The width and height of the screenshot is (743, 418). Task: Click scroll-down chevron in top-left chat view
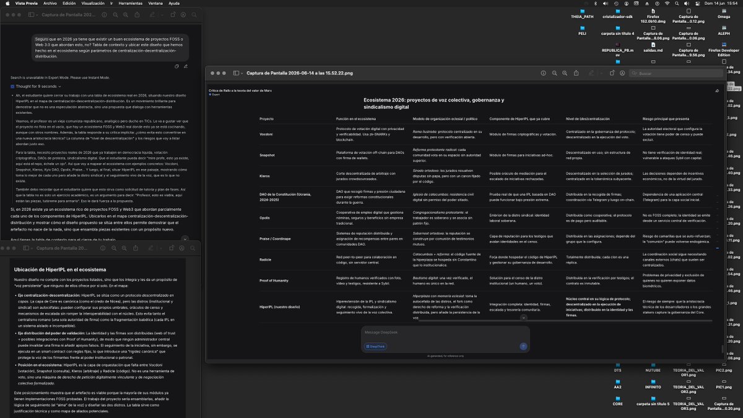click(185, 238)
